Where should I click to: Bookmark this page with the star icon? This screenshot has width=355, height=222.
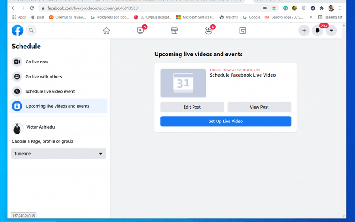click(274, 8)
